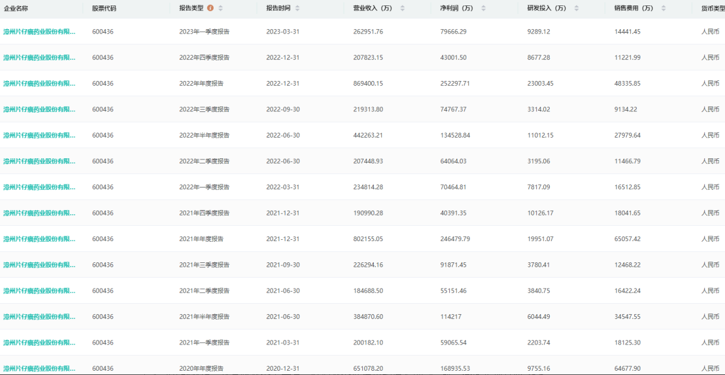Screen dimensions: 725x375
Task: Sort by 营业收入（万） using its sort arrows
Action: pos(402,9)
